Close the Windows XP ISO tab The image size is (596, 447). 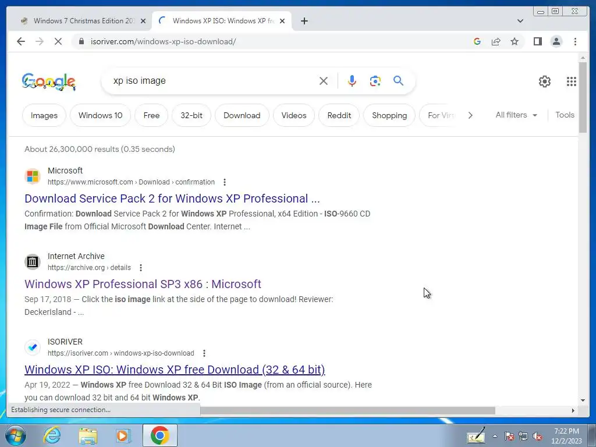[282, 21]
